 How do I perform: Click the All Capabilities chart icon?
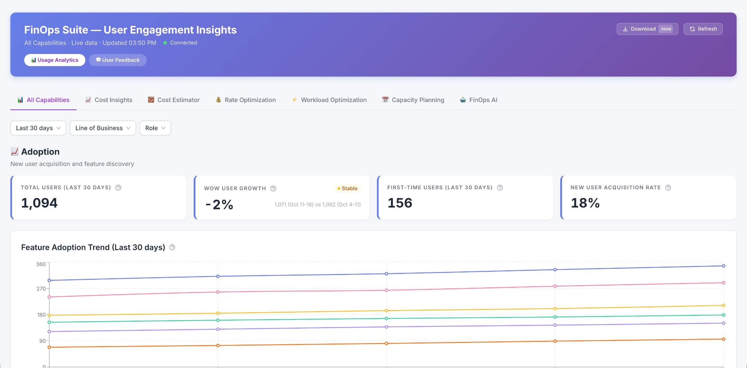tap(20, 100)
